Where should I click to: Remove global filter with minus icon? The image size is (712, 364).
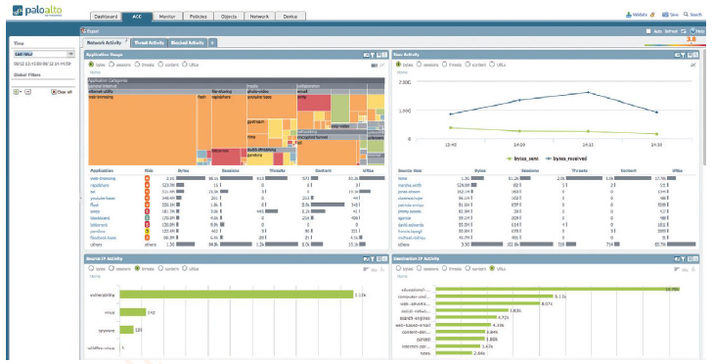pos(27,92)
